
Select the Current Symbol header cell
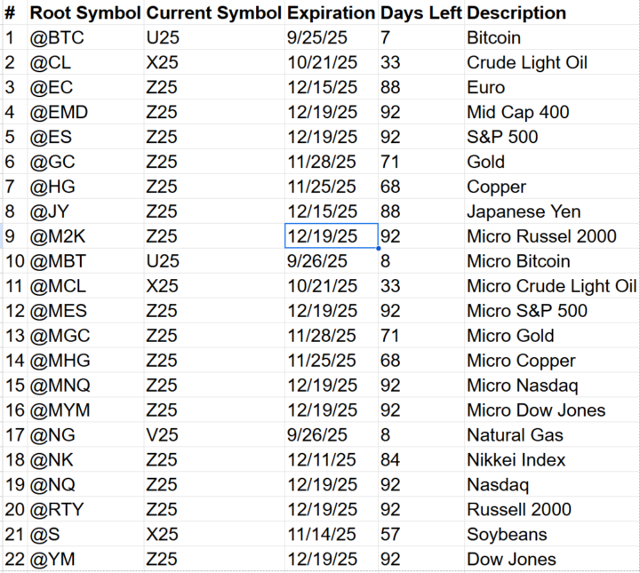[x=214, y=12]
